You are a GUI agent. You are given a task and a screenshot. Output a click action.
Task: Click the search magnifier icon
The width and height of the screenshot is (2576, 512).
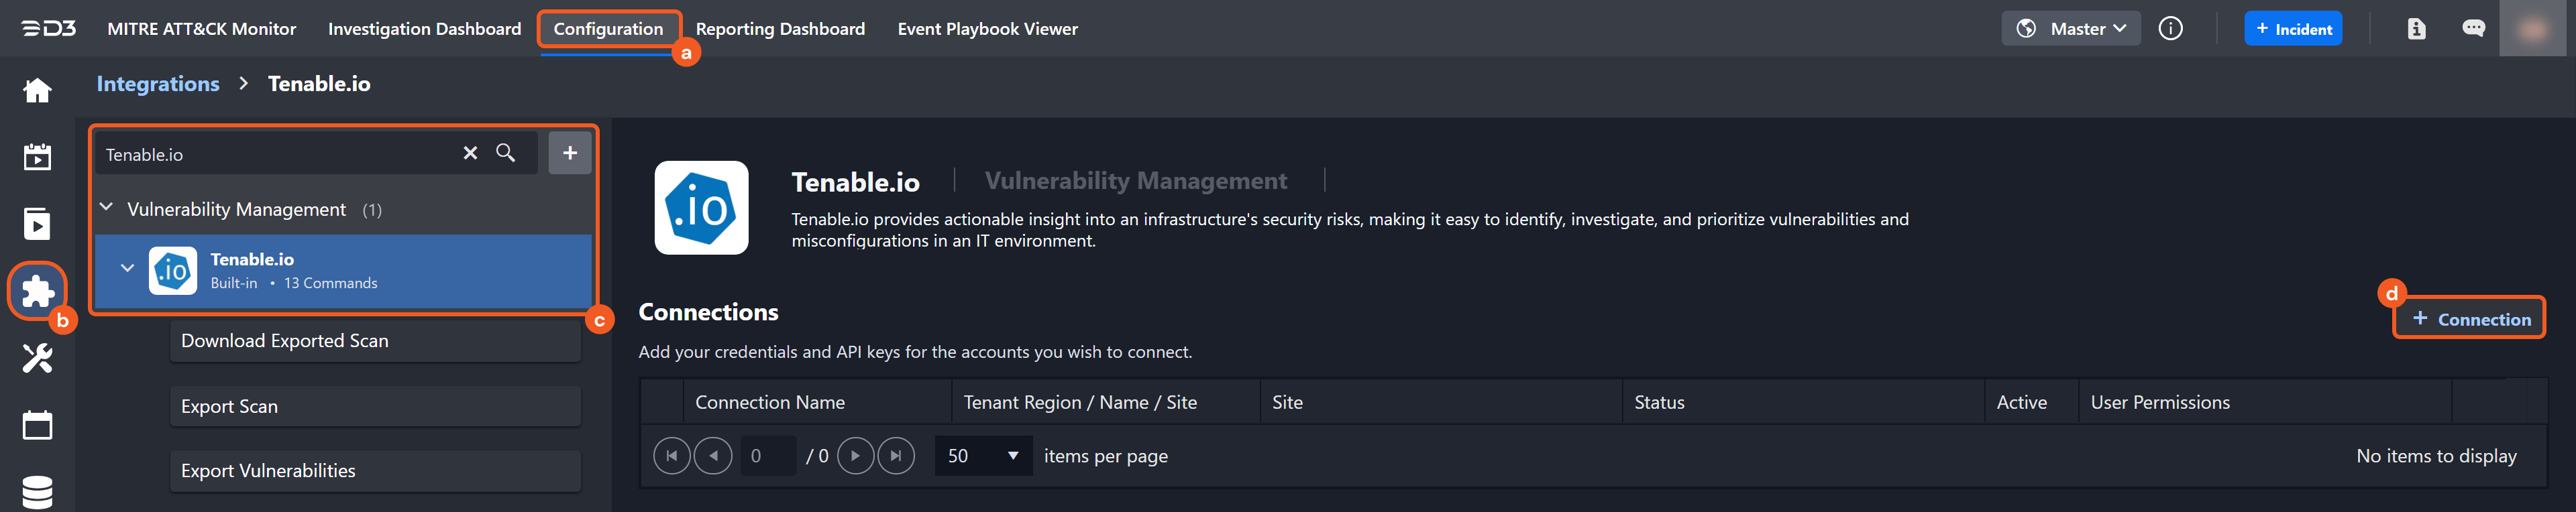pos(506,153)
